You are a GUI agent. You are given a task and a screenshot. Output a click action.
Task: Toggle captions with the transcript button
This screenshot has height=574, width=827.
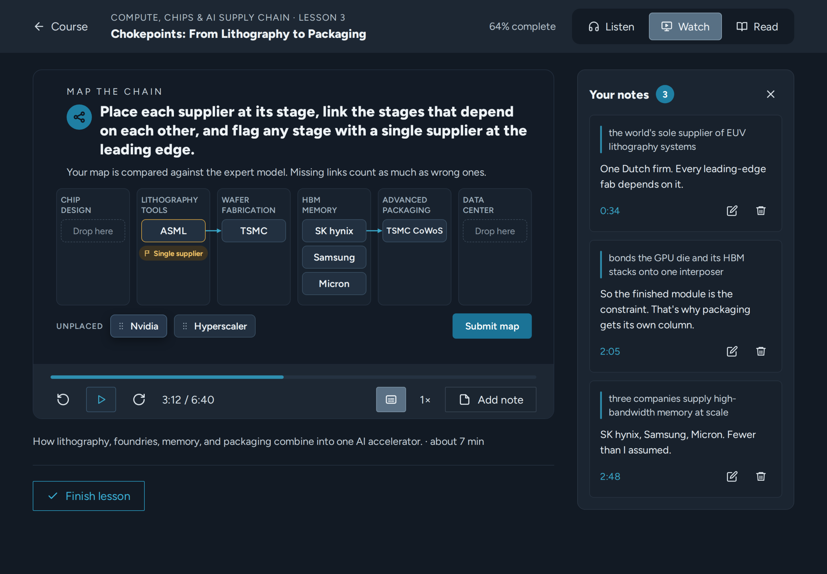click(x=391, y=399)
